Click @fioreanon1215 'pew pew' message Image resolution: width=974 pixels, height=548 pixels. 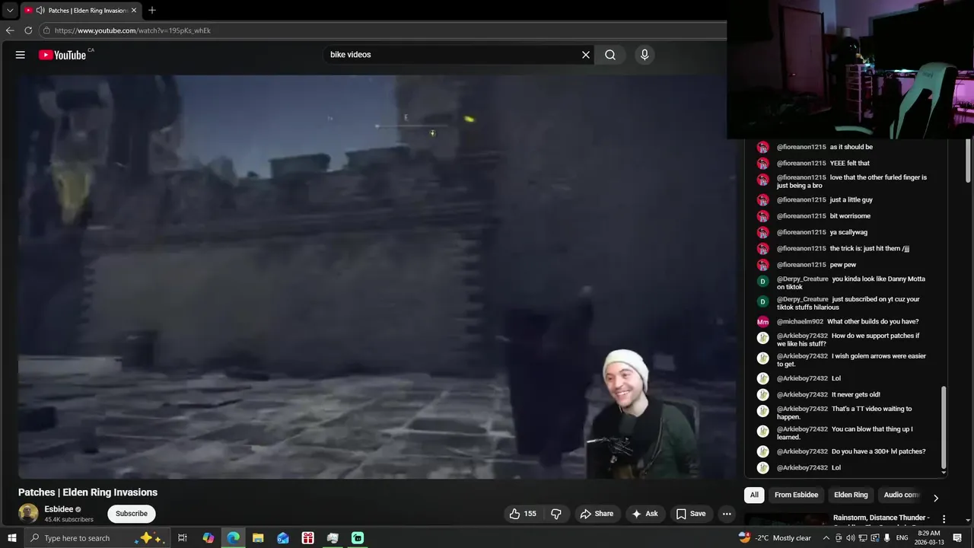(816, 265)
